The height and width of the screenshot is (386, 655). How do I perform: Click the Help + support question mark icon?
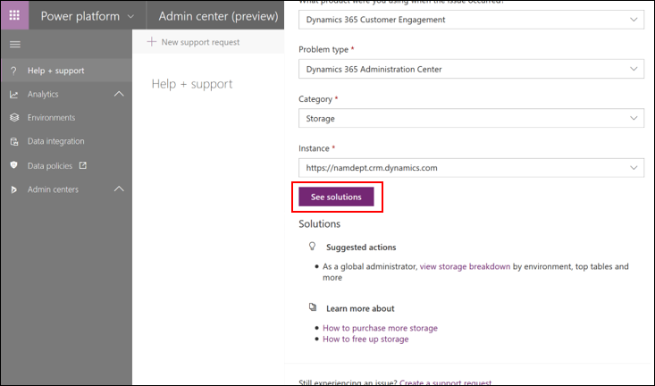pyautogui.click(x=14, y=71)
